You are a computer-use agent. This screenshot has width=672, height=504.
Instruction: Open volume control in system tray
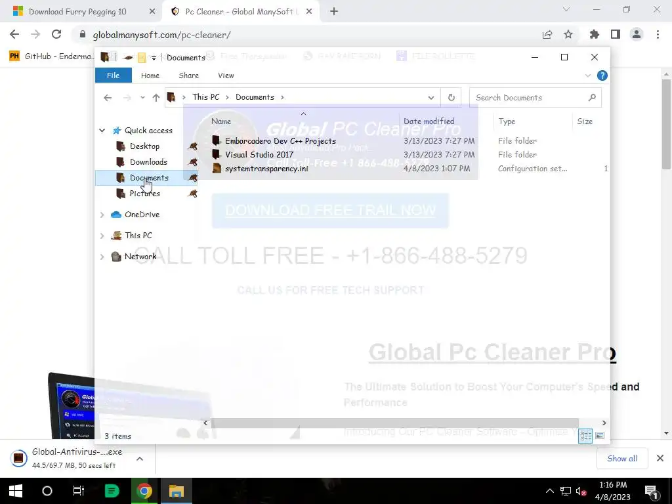pos(581,492)
